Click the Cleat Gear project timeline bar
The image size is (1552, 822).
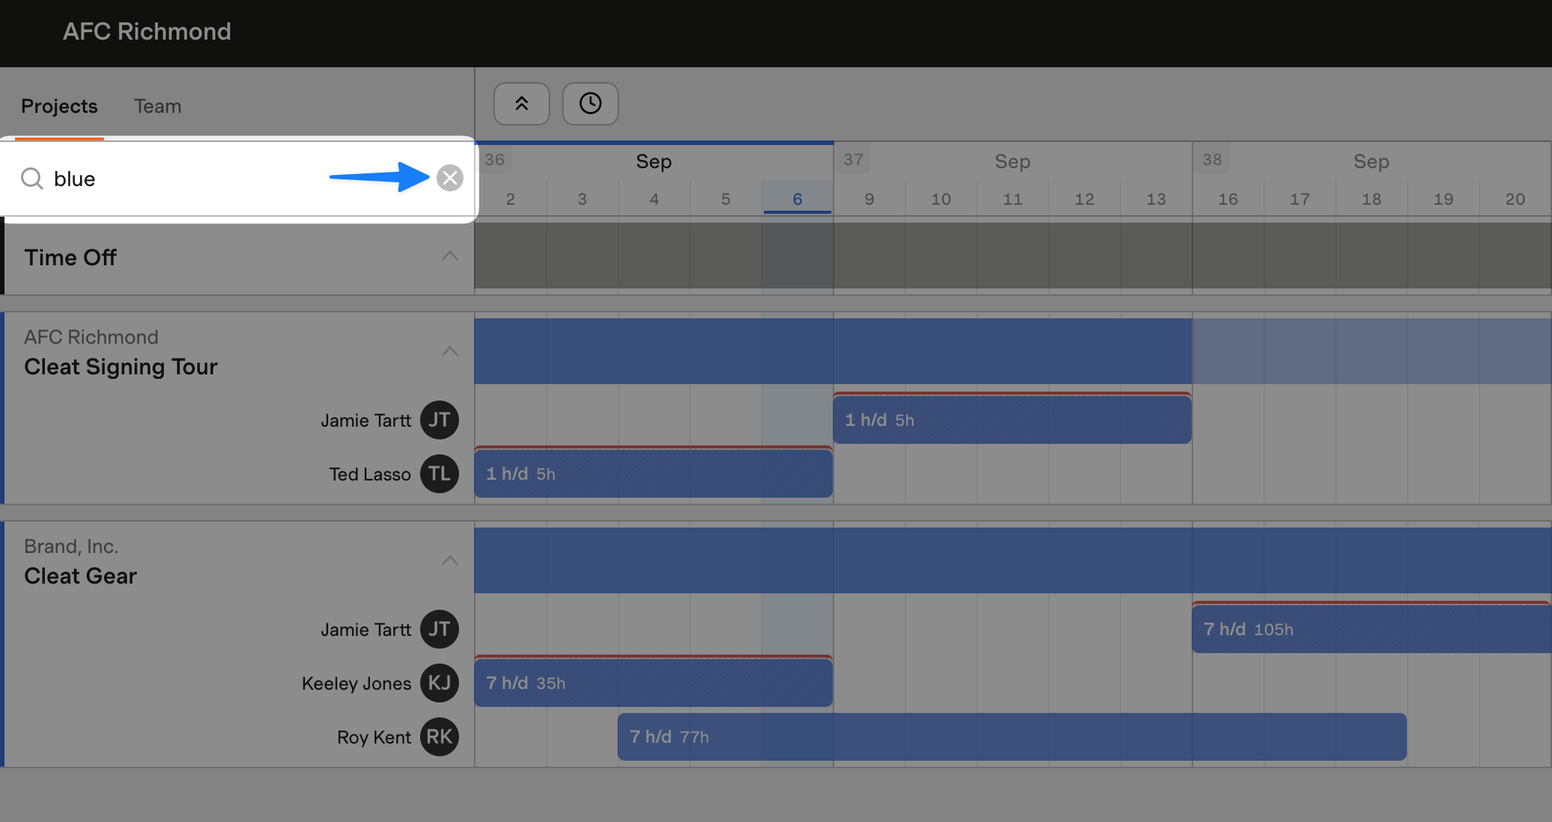1013,560
